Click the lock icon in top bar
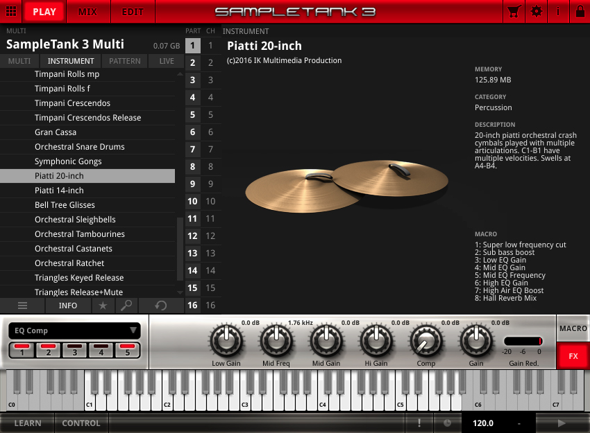This screenshot has height=433, width=590. click(580, 12)
